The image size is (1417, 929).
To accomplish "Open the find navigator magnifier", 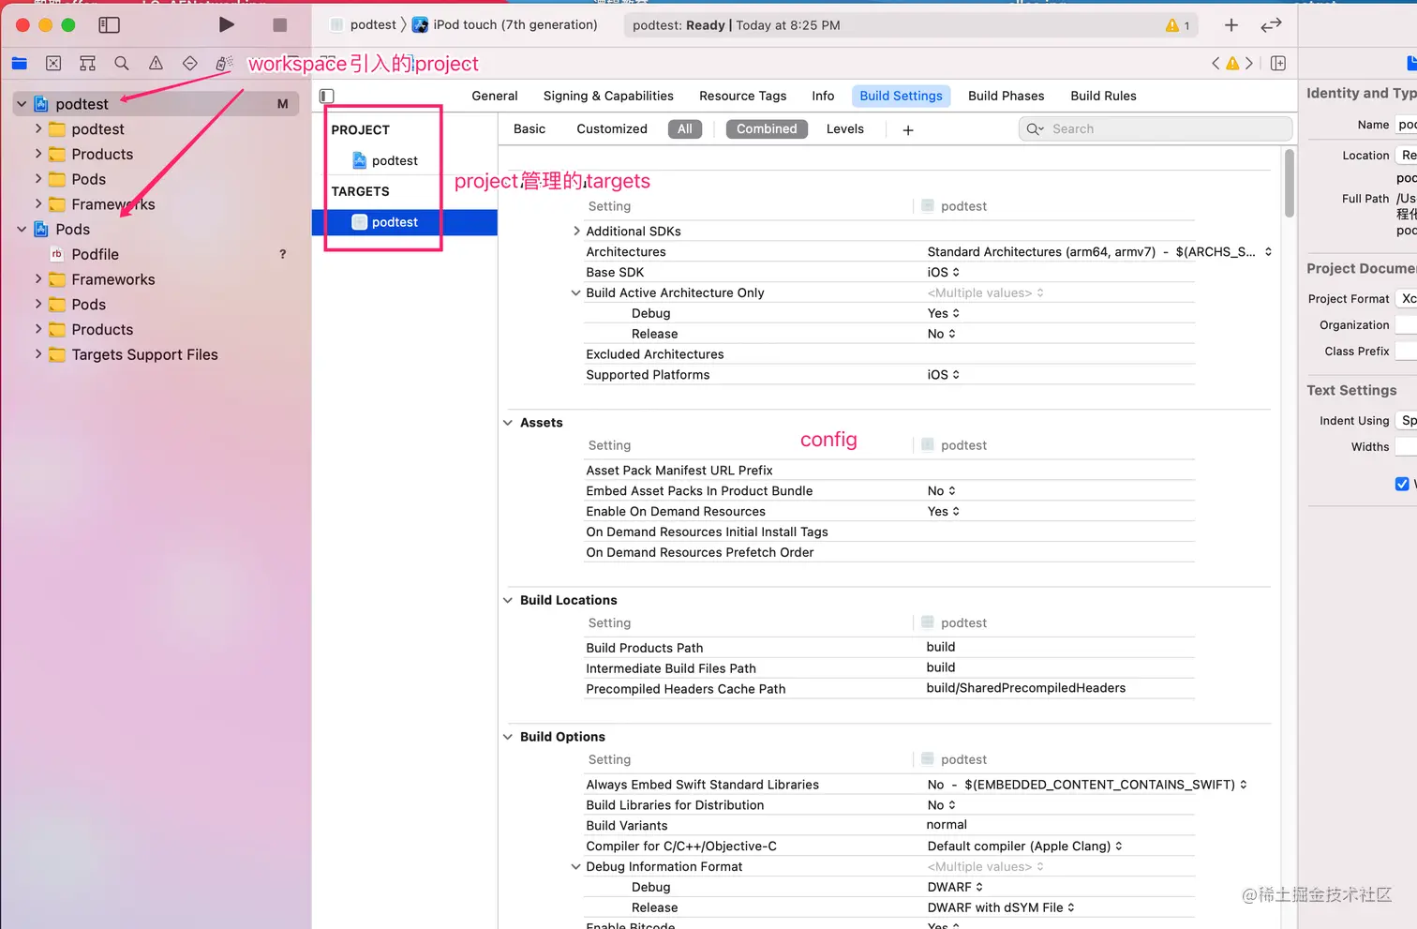I will click(122, 63).
